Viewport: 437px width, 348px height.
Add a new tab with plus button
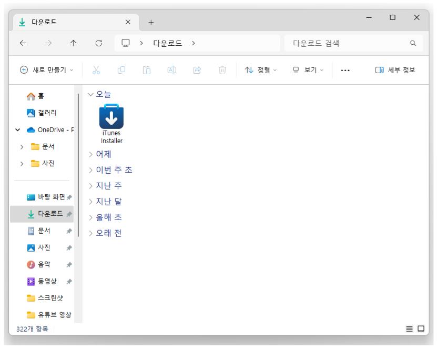pyautogui.click(x=151, y=22)
